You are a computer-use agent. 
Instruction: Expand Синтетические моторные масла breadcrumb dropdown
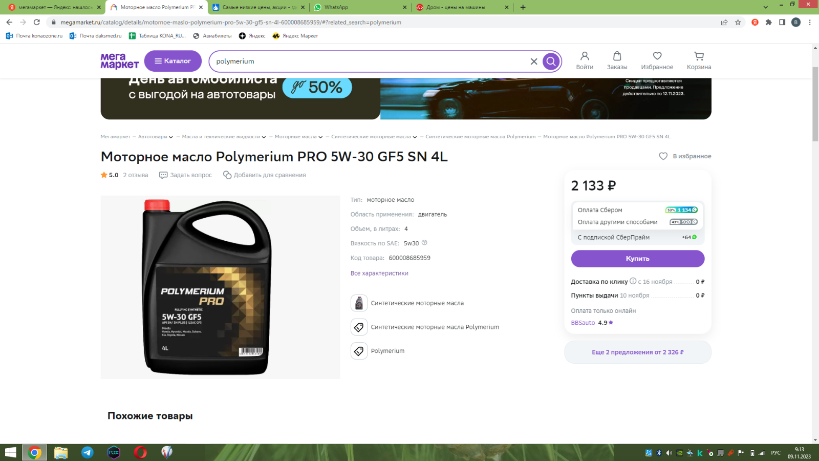415,137
